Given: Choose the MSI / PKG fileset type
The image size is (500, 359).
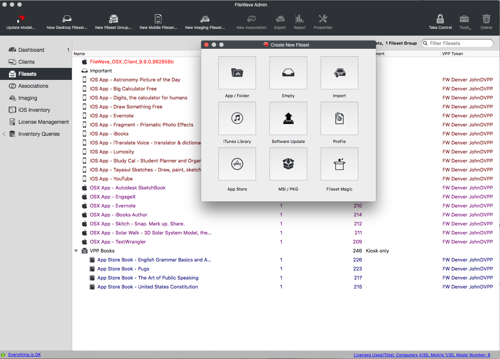Looking at the screenshot, I should tap(288, 164).
